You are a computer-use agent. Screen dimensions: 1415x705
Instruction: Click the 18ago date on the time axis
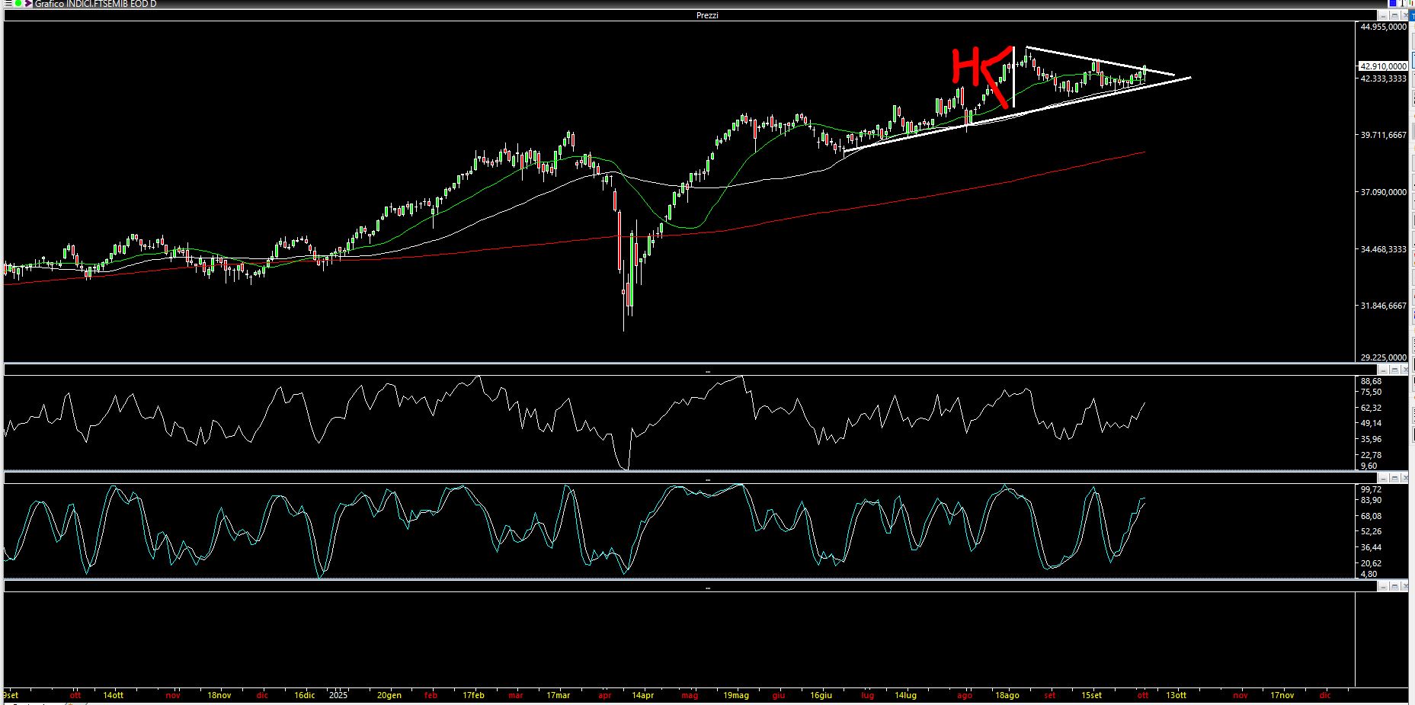tap(1007, 695)
